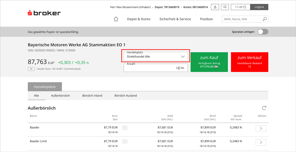The height and width of the screenshot is (152, 296).
Task: Open the Depot & Konto menu
Action: (x=139, y=19)
